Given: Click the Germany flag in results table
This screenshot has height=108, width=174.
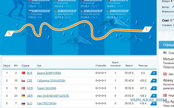Looking at the screenshot, I should pyautogui.click(x=23, y=96).
